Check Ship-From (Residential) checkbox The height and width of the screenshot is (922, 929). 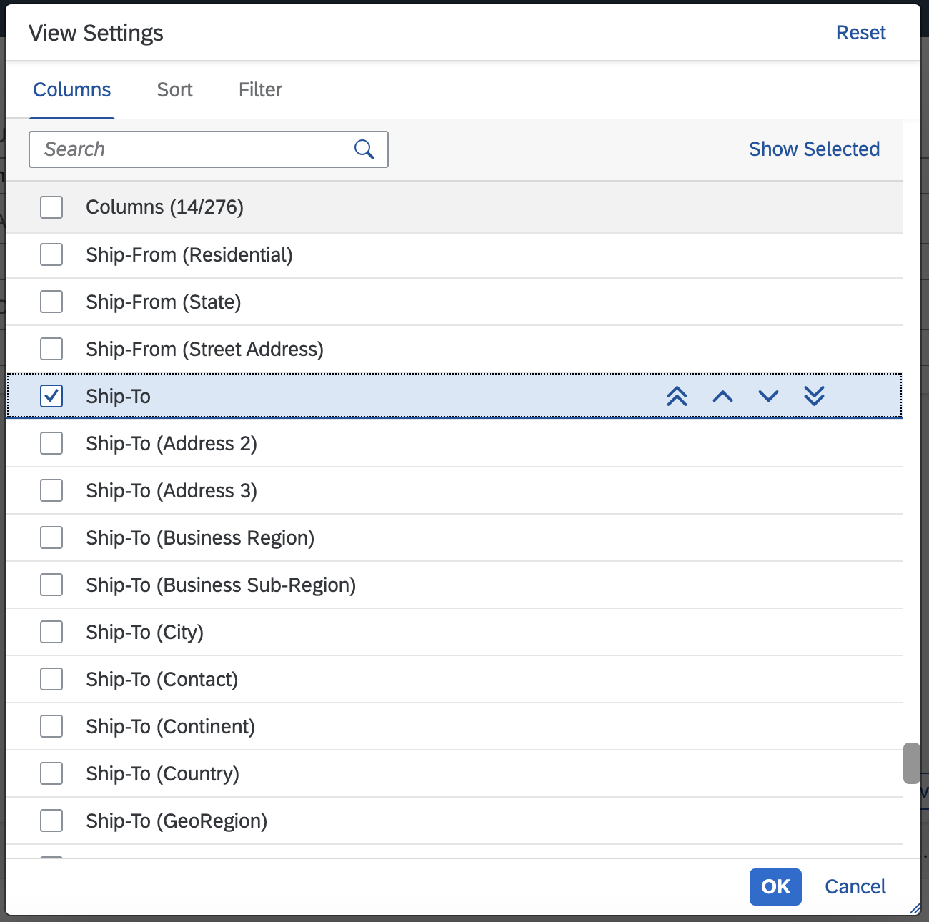(51, 254)
